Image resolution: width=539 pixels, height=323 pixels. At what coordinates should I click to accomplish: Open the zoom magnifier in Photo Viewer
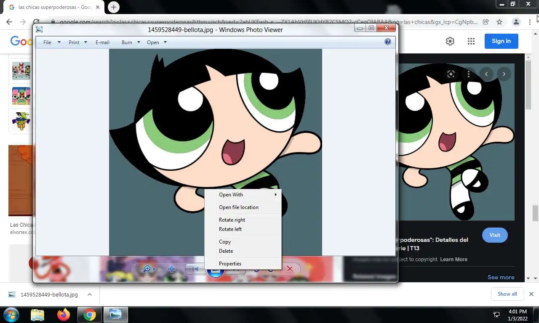click(147, 269)
